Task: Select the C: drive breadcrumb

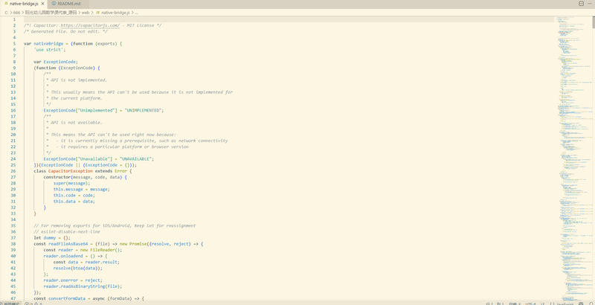Action: (x=7, y=13)
